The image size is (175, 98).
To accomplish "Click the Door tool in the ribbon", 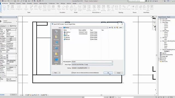I will pyautogui.click(x=8, y=7).
